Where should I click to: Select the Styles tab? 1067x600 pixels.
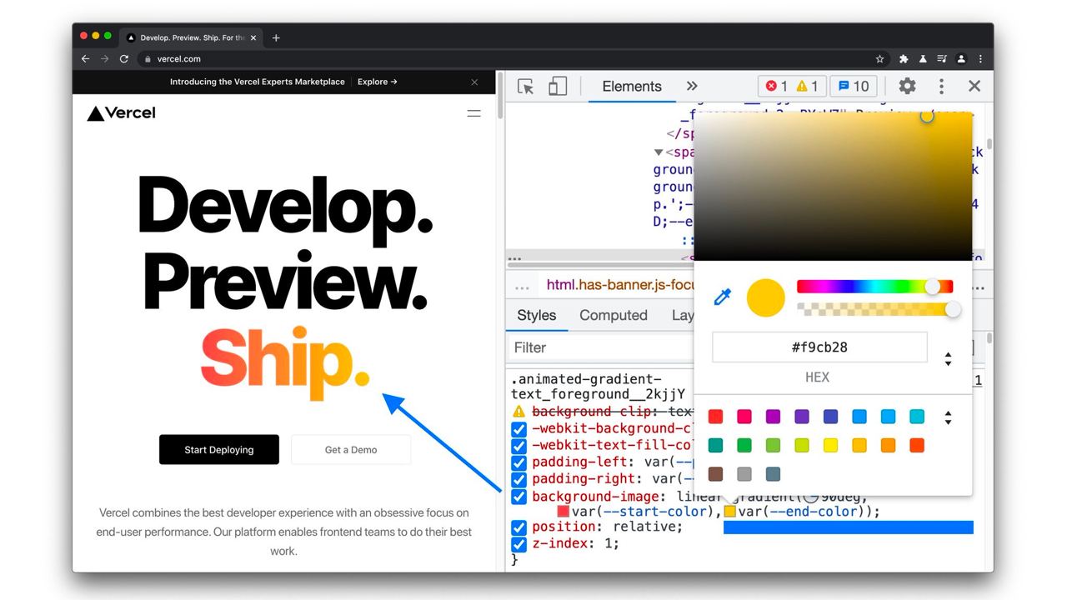536,315
